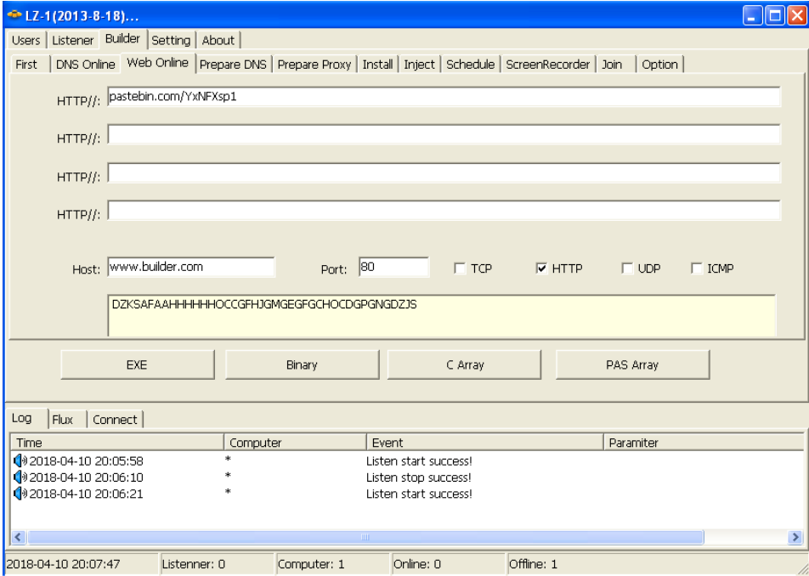This screenshot has height=576, width=809.
Task: Toggle the ICMP checkbox
Action: 697,268
